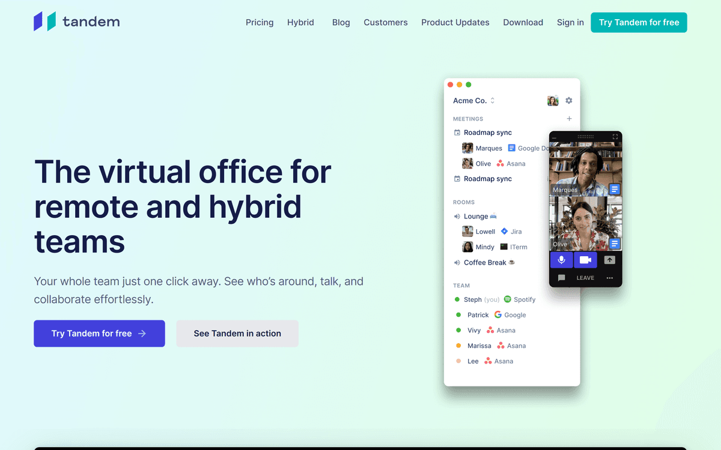Open chat in the call window
This screenshot has height=450, width=721.
pos(561,278)
